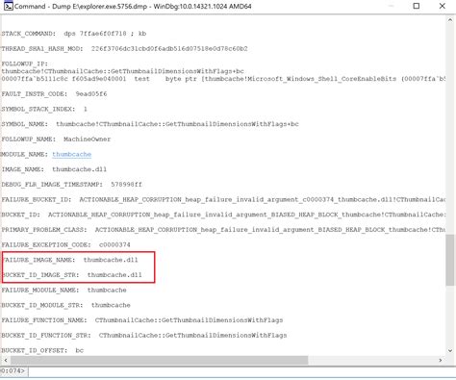Click the FAILURE_IMAGE_NAME thumbcache.dll line

pos(70,260)
